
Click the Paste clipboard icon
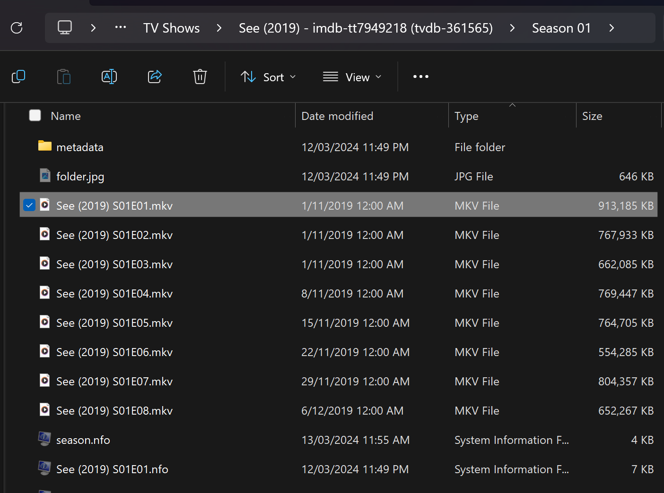pos(64,76)
